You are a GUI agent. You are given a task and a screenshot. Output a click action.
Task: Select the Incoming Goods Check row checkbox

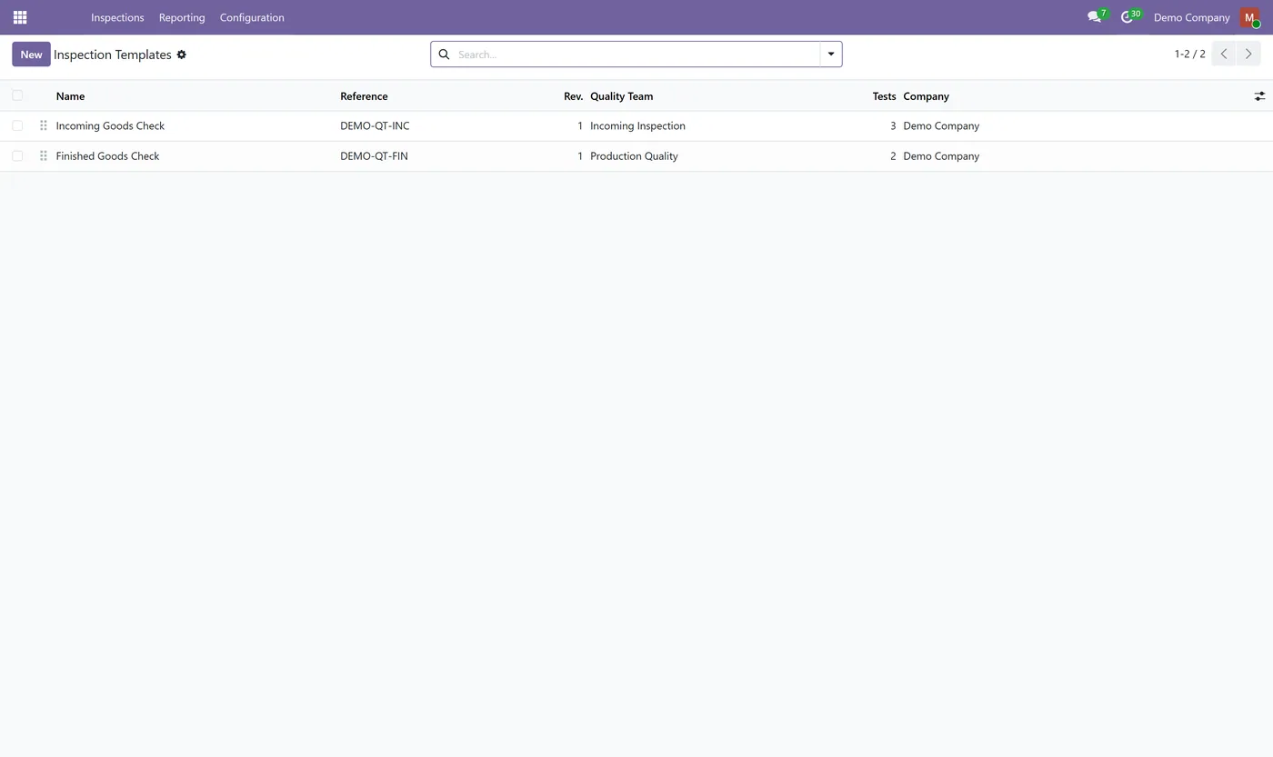(x=17, y=125)
